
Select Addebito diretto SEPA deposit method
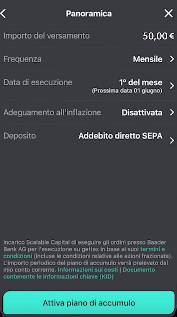120,136
